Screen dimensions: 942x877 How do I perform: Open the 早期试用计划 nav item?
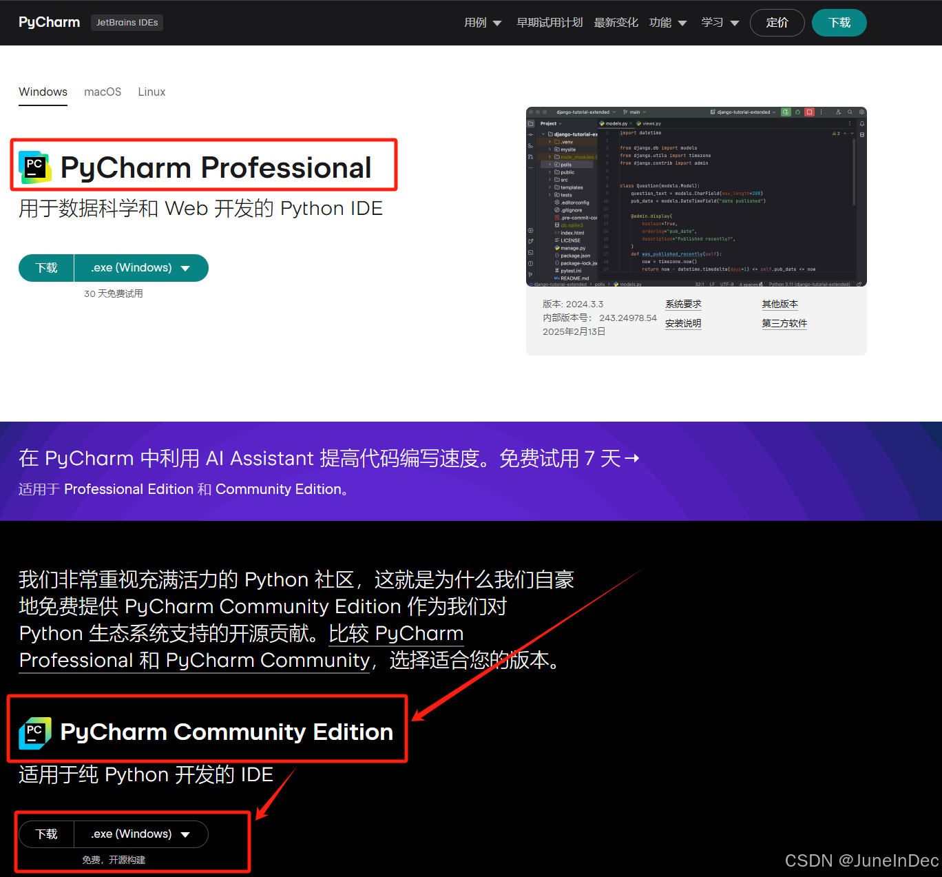[x=549, y=23]
